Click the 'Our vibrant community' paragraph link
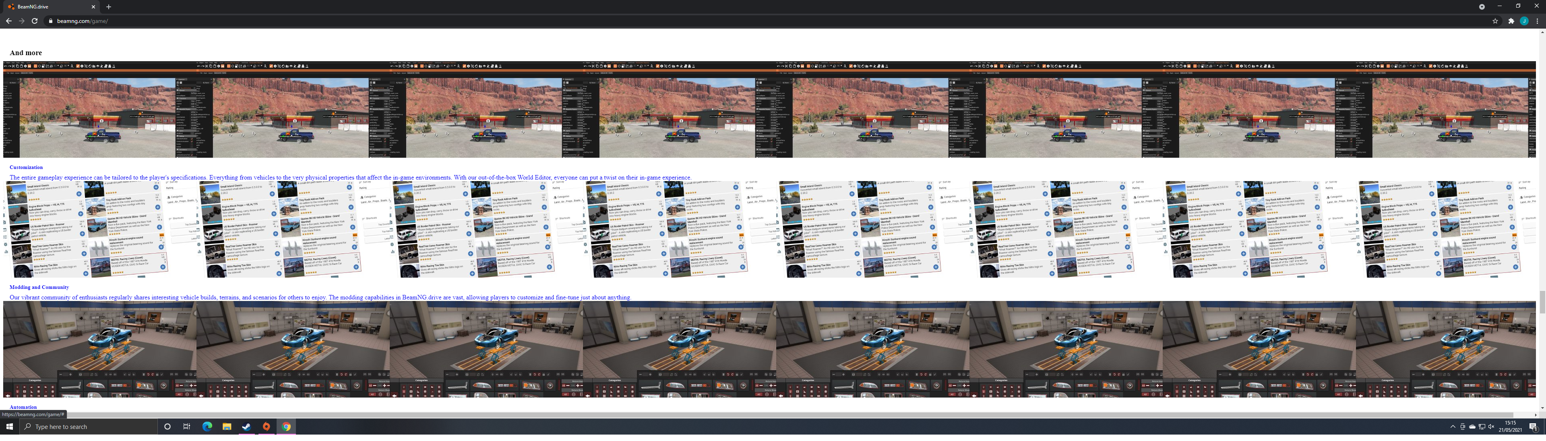 320,298
